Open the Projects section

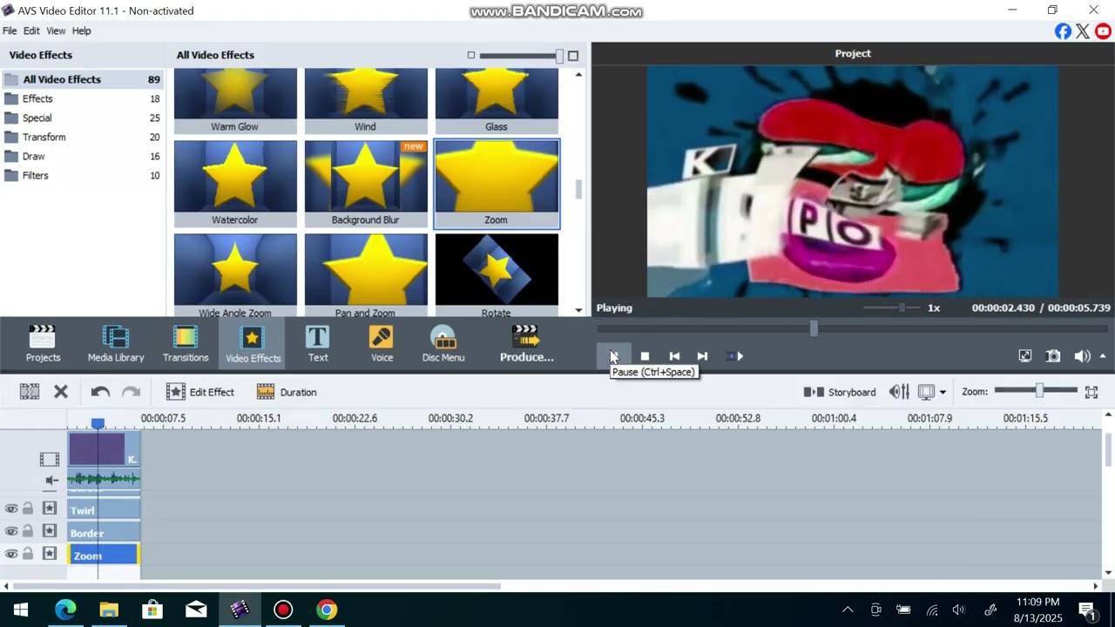tap(43, 344)
